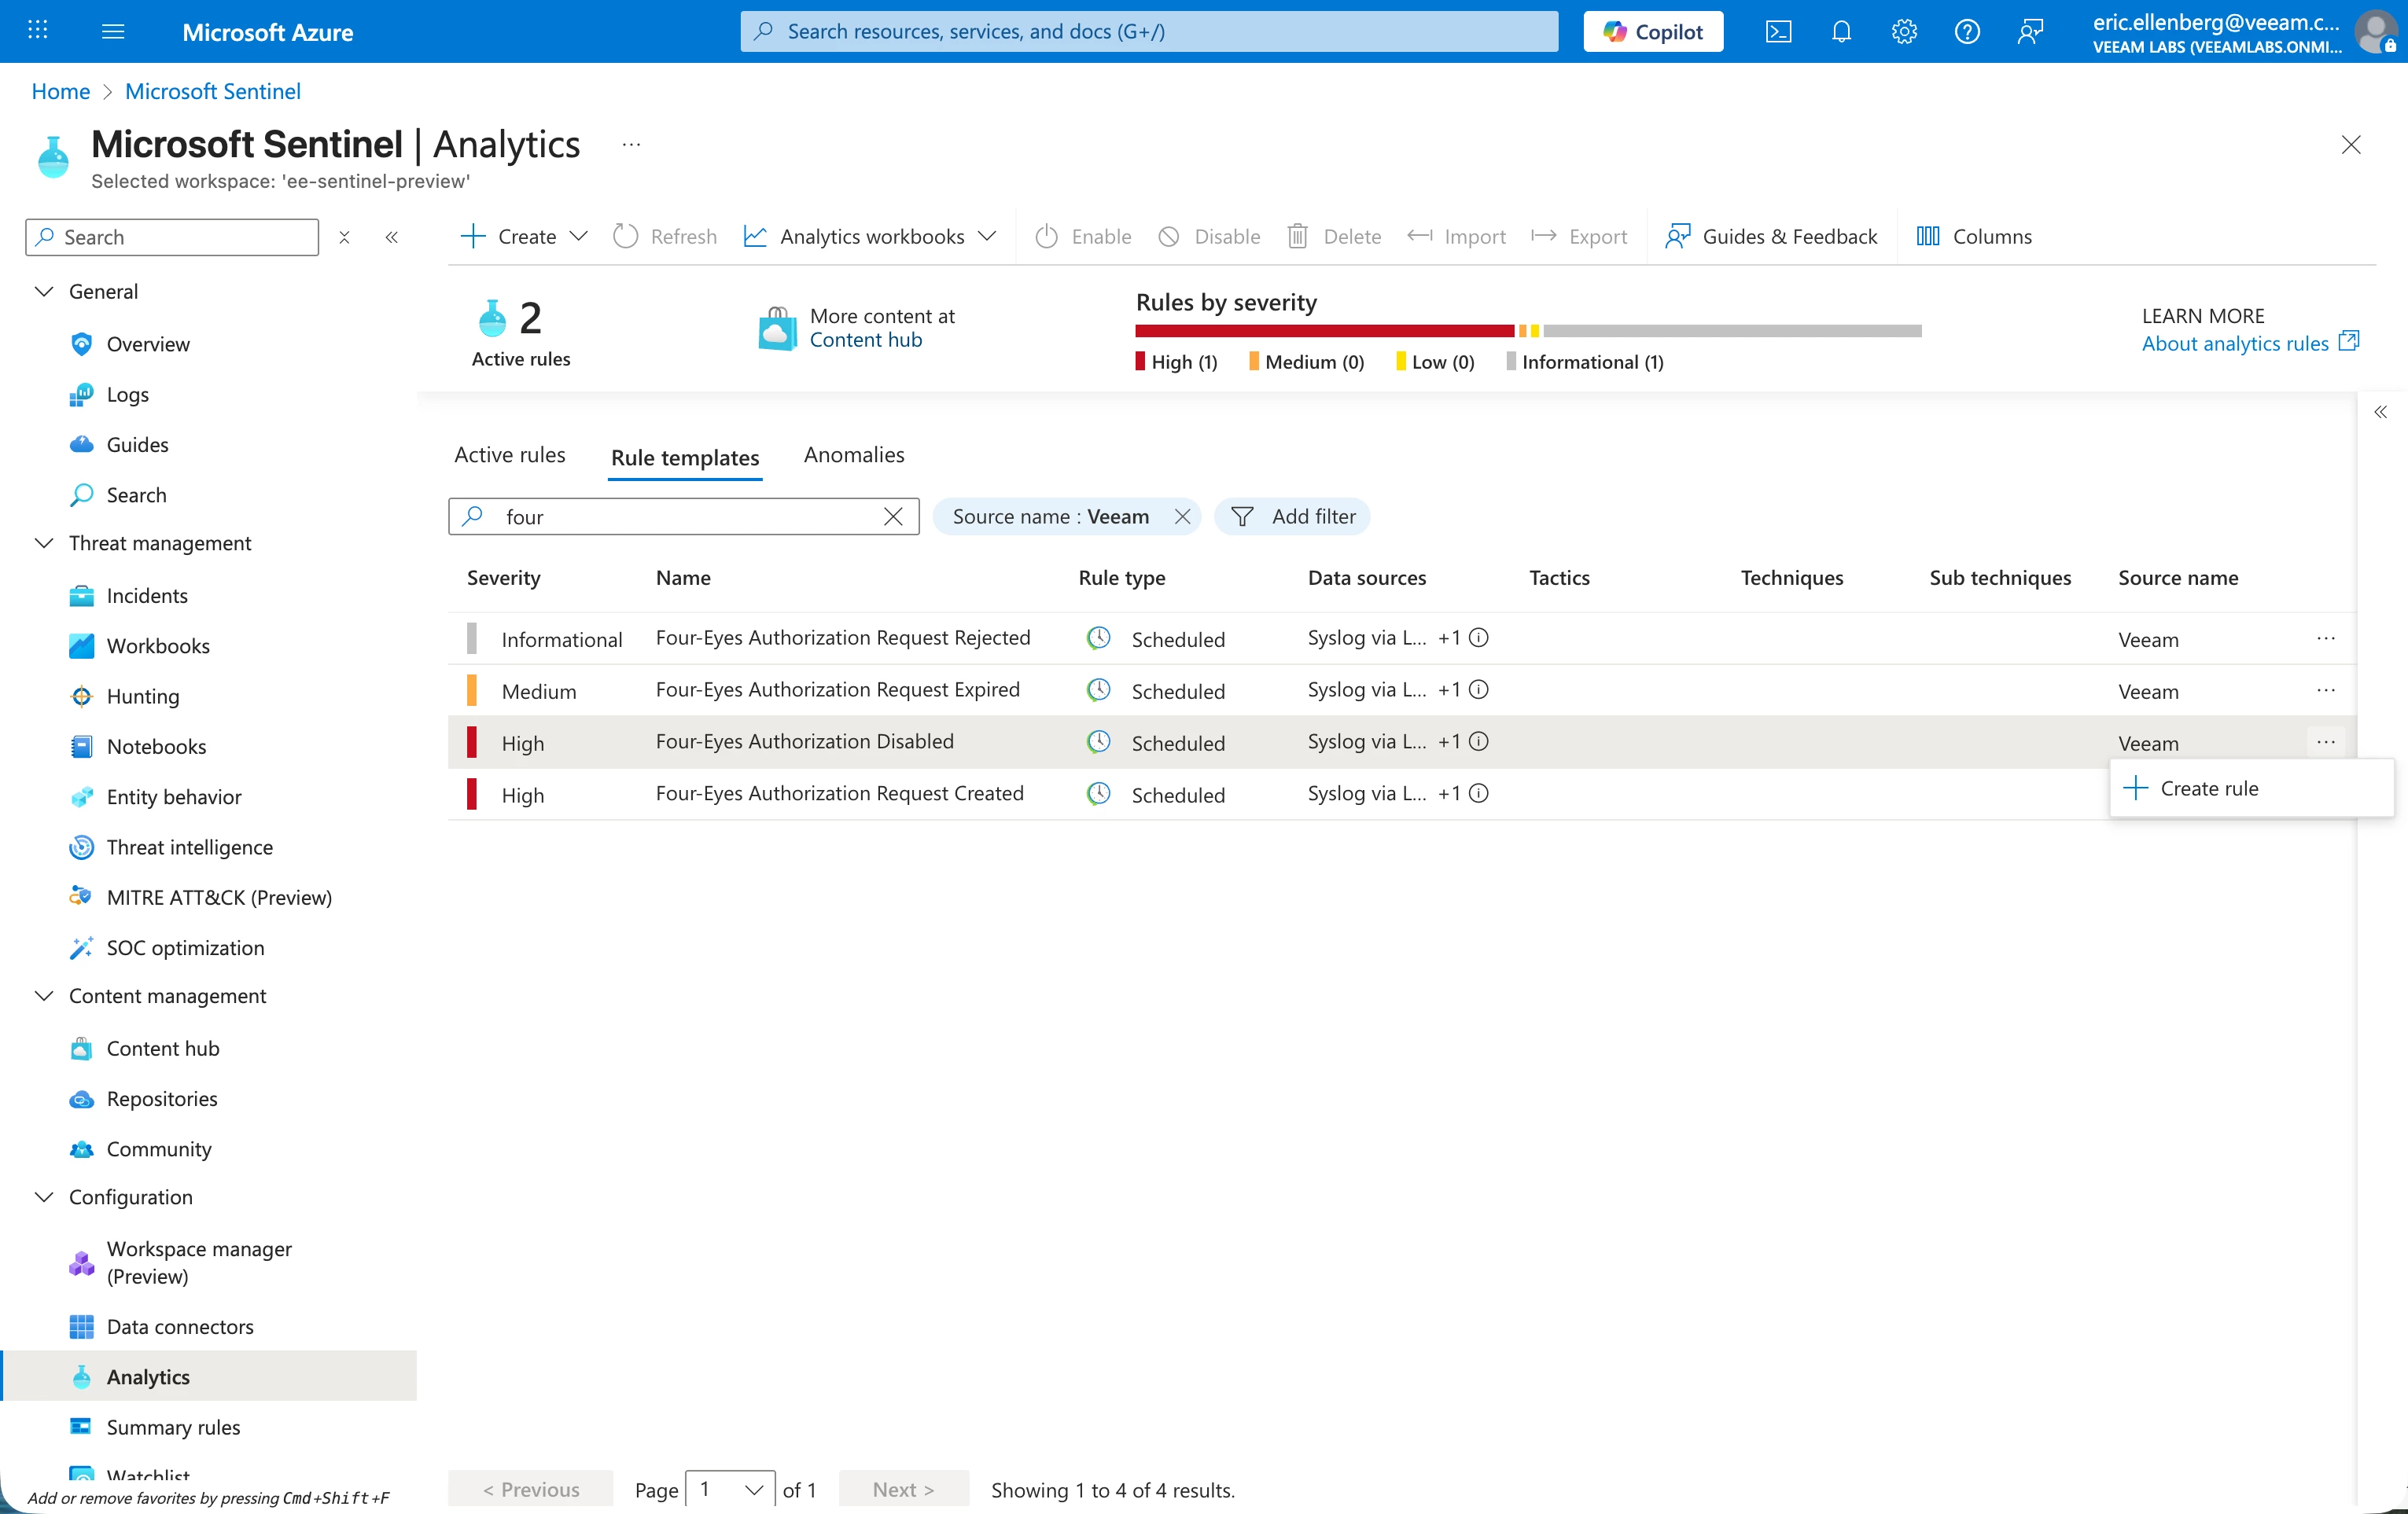This screenshot has height=1514, width=2408.
Task: Select the Hunting section icon
Action: (82, 696)
